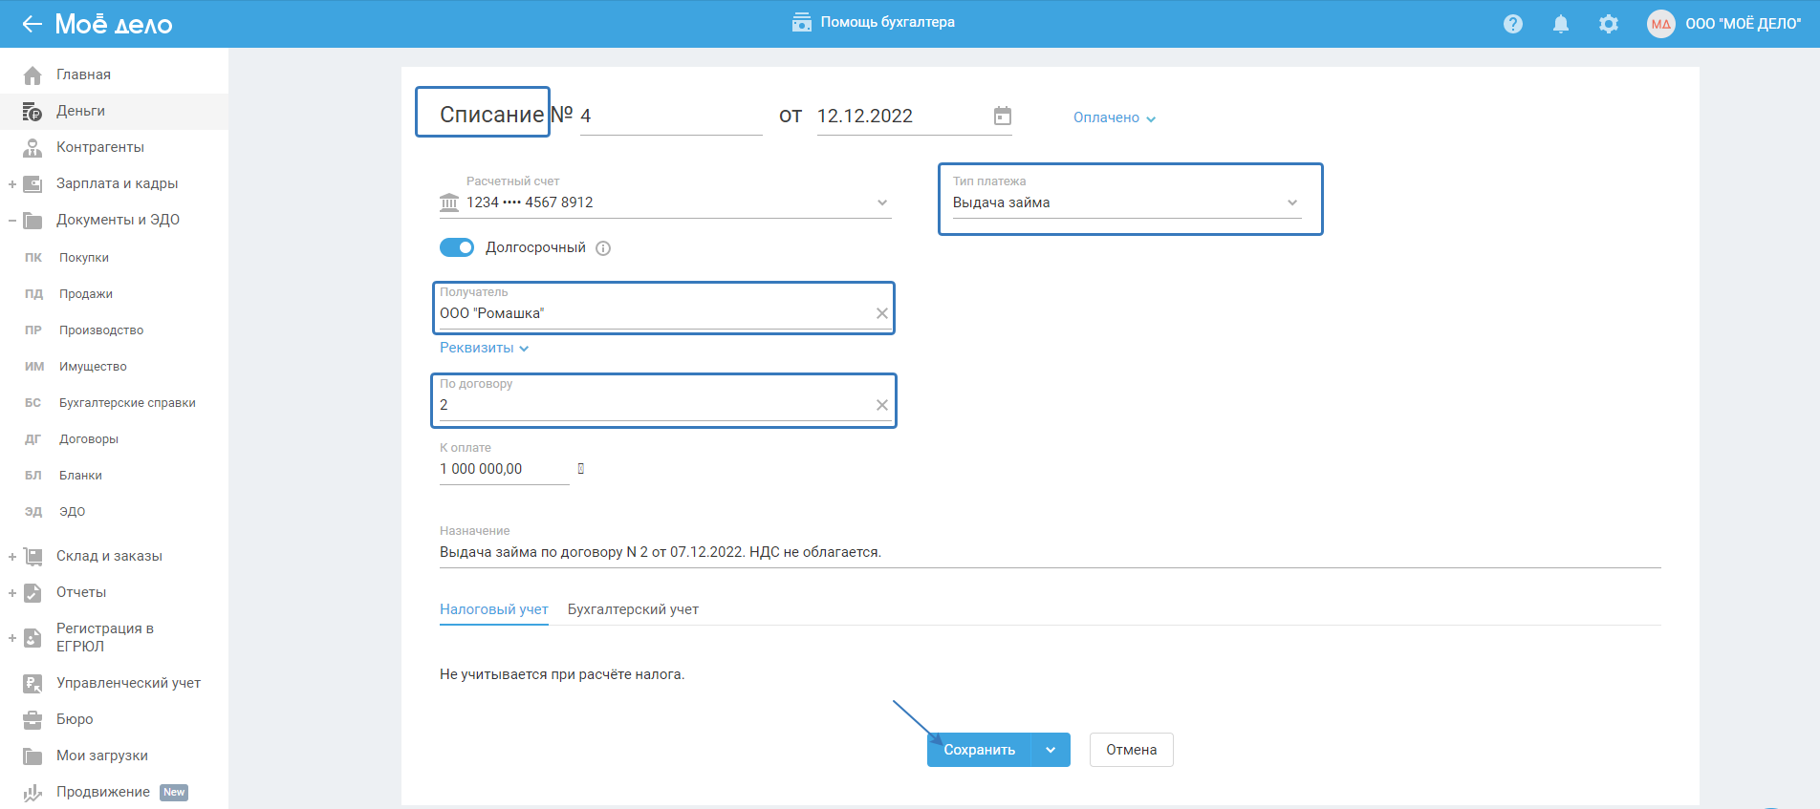Clear the По договору field with X
The height and width of the screenshot is (809, 1820).
pos(882,405)
